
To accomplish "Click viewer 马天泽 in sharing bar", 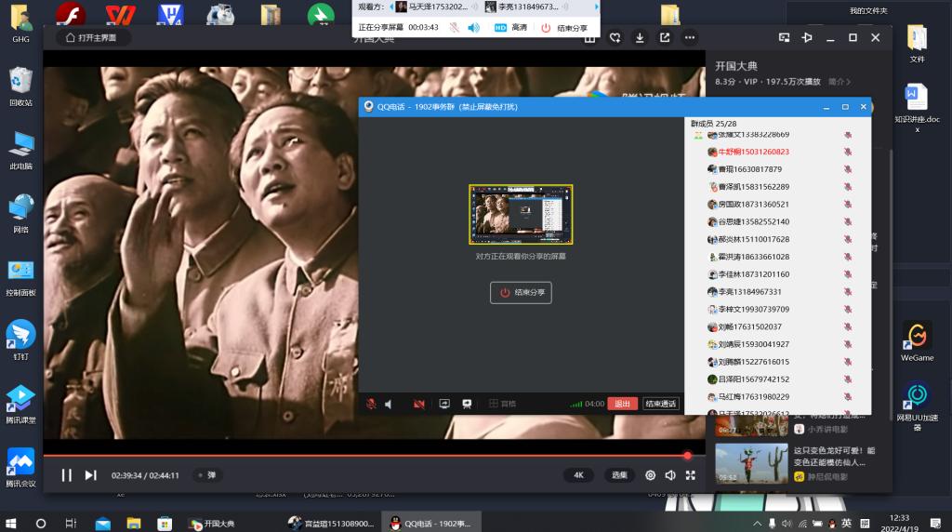I will [x=432, y=7].
